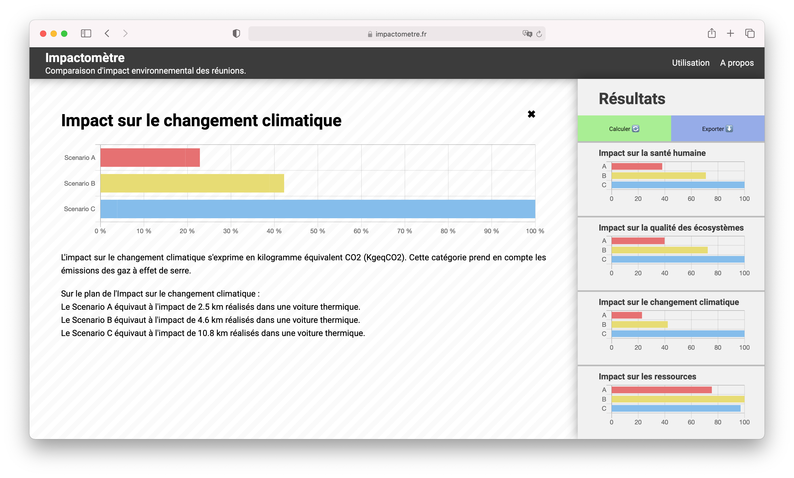Click the Safari sidebar toggle icon

pos(86,33)
